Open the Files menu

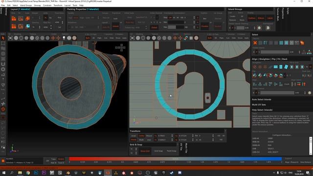tap(3, 5)
